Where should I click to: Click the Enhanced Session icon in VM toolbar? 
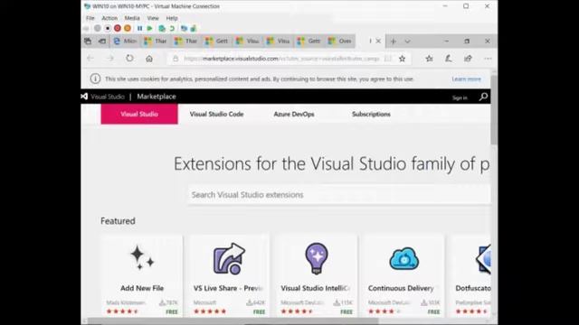tap(184, 28)
